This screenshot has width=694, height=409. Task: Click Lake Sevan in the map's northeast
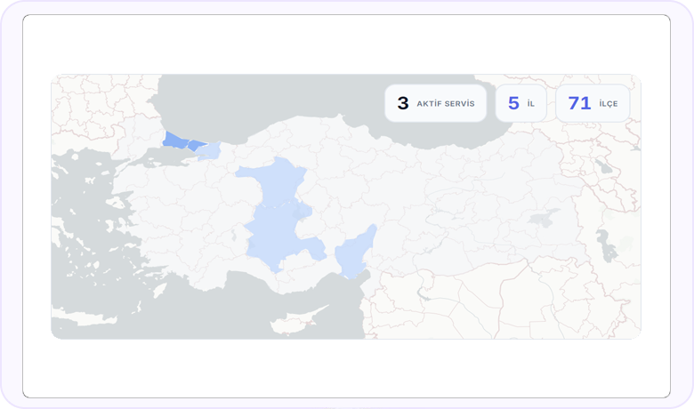(x=604, y=165)
